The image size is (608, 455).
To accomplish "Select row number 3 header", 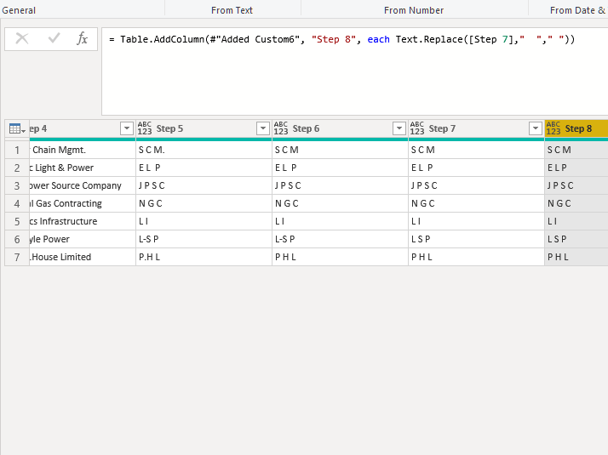I will tap(16, 185).
